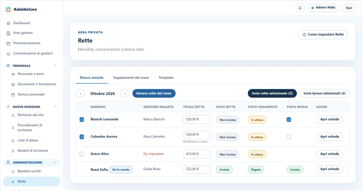Image resolution: width=362 pixels, height=191 pixels.
Task: Toggle bonus checkbox for Bianchi Leonardo
Action: (289, 119)
